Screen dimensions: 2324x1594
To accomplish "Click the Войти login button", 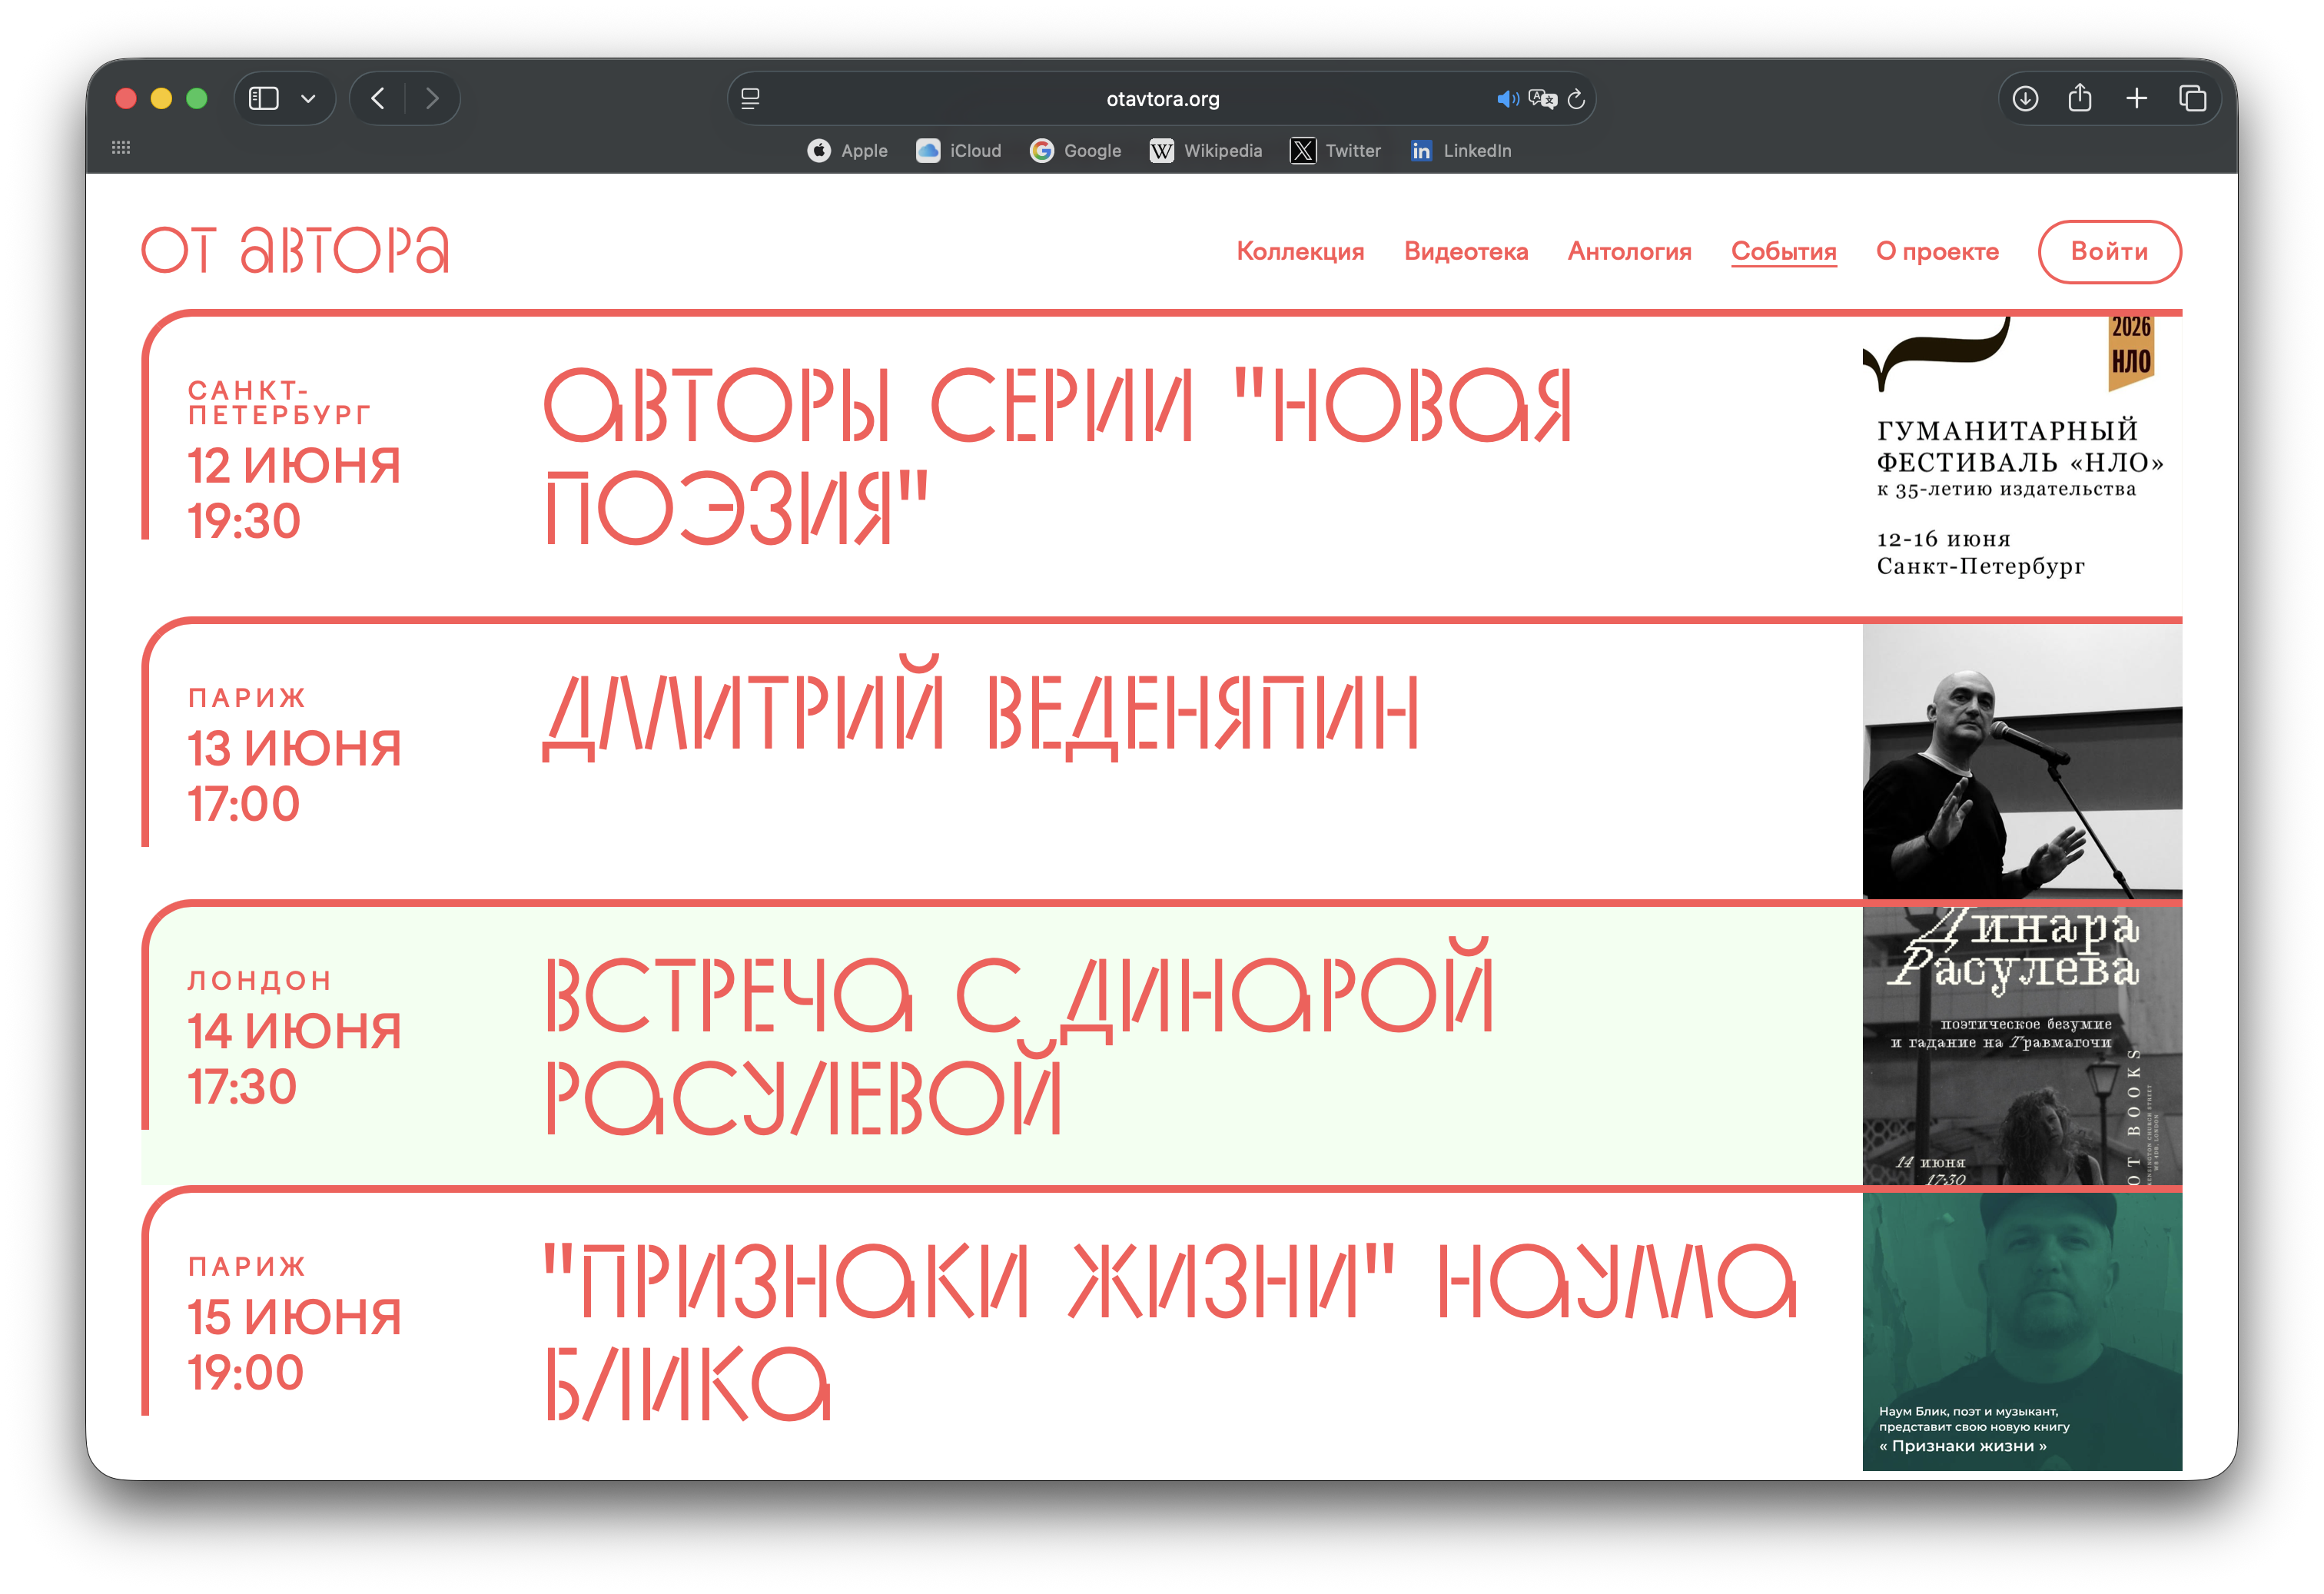I will point(2109,251).
